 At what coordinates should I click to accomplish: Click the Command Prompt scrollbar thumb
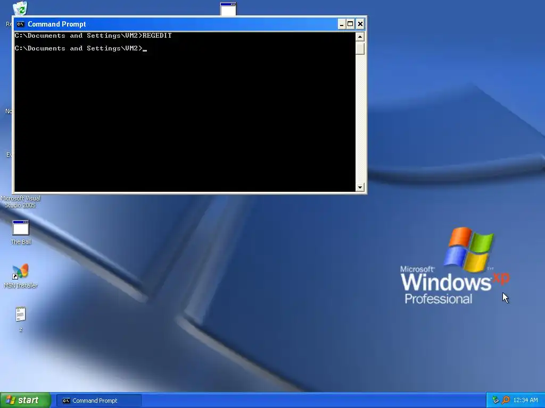(360, 48)
